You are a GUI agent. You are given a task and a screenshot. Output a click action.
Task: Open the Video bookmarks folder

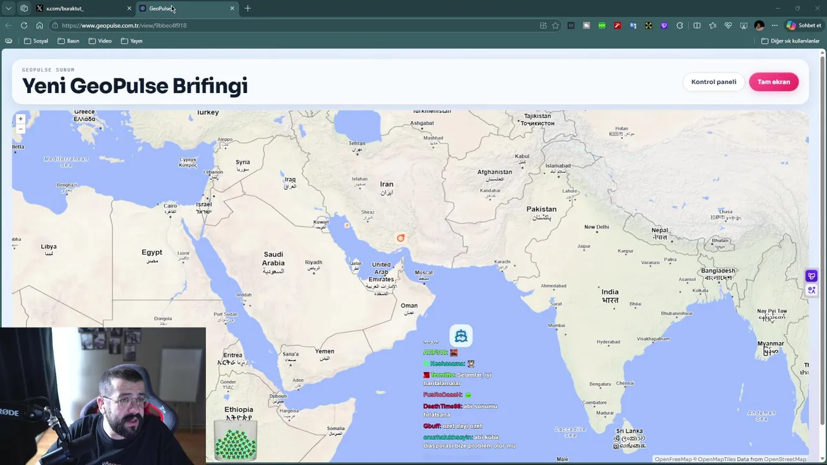(100, 41)
